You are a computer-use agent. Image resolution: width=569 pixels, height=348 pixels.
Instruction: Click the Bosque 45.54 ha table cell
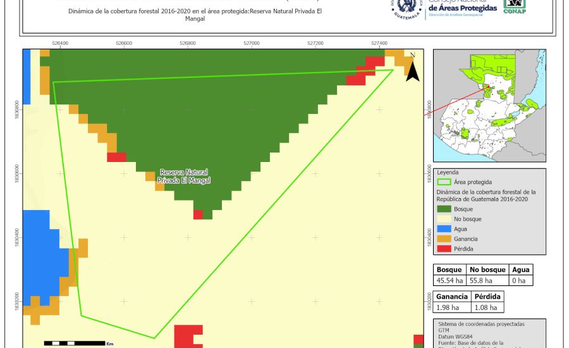[x=450, y=280]
